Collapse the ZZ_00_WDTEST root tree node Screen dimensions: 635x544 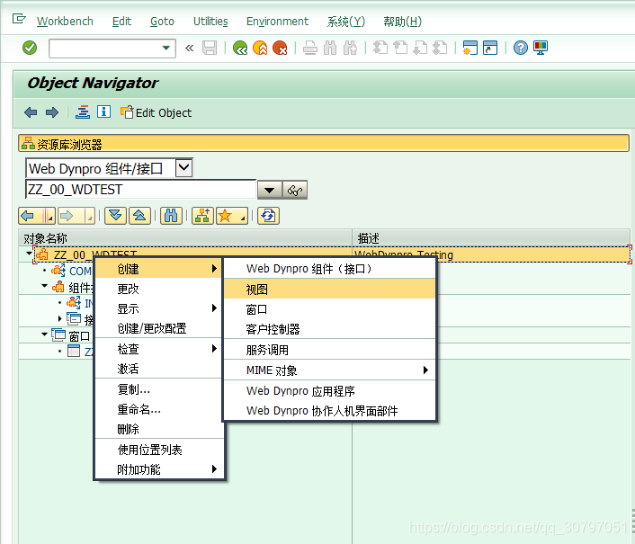click(29, 254)
